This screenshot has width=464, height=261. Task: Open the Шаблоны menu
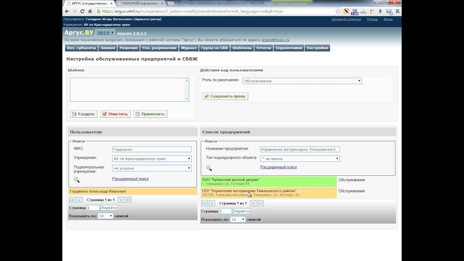[242, 48]
